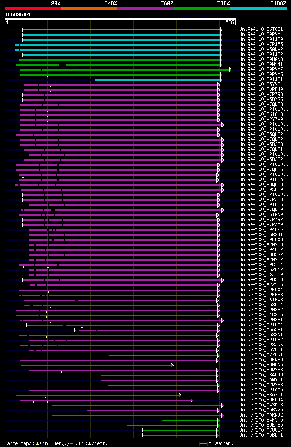
Task: Click the UniRef100_Q9C7H4 label
Action: point(261,265)
